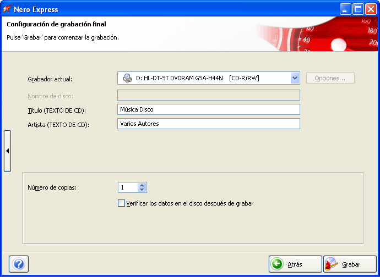Viewport: 380px width, 277px height.
Task: Click the Título field containing Música Disco
Action: (209, 110)
